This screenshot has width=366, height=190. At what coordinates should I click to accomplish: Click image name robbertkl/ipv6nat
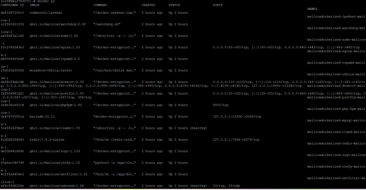(x=46, y=13)
